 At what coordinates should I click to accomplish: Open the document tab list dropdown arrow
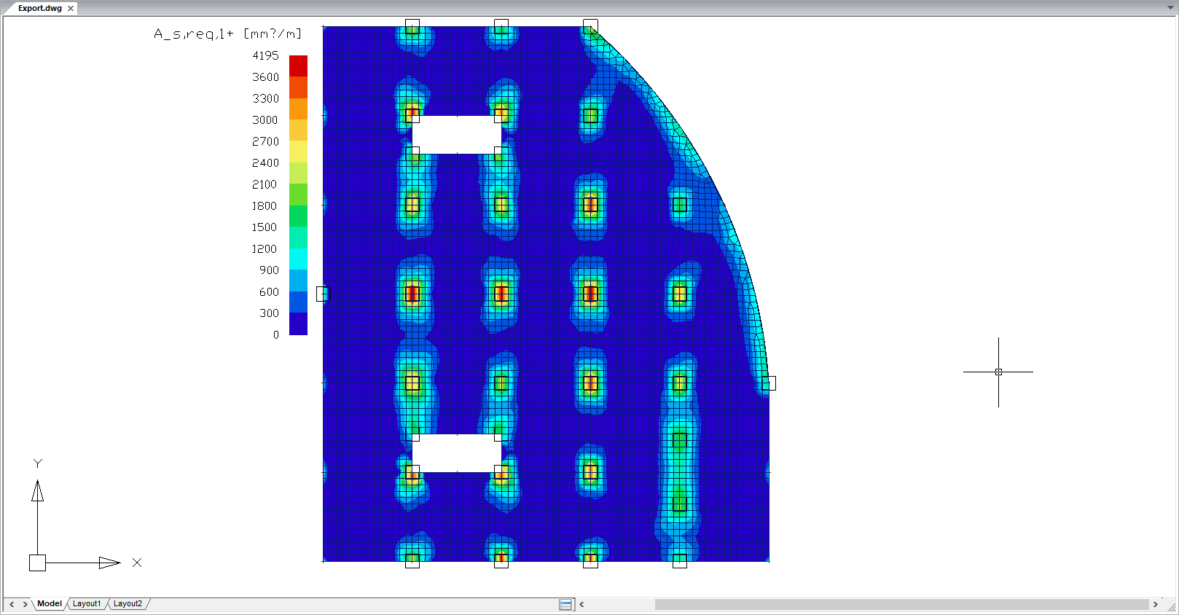(1170, 8)
